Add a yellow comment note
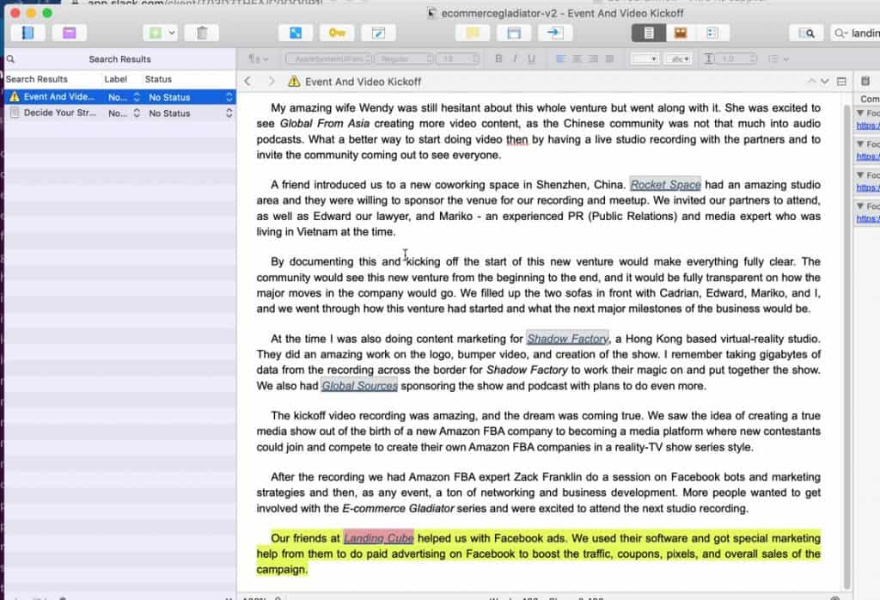The width and height of the screenshot is (880, 600). 473,34
